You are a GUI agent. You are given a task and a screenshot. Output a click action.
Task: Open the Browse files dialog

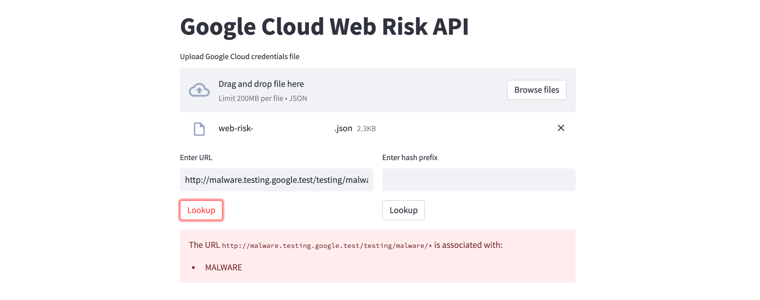click(x=537, y=90)
